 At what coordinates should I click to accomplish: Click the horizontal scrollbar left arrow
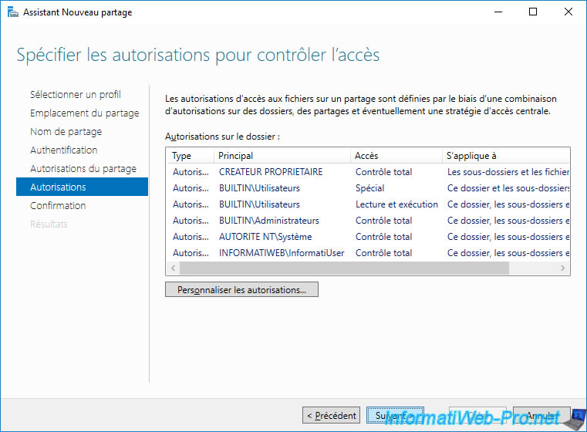point(173,268)
